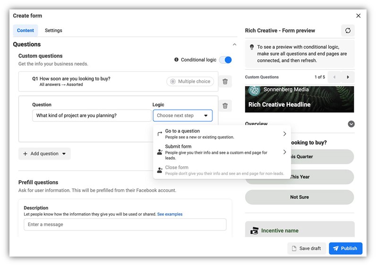The height and width of the screenshot is (266, 376).
Task: Refresh the form preview
Action: [x=348, y=30]
